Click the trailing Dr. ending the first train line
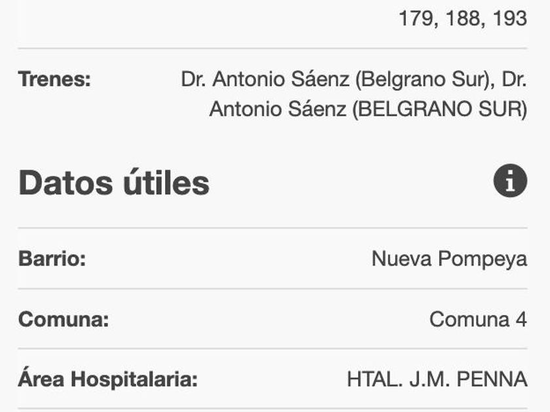 (514, 80)
